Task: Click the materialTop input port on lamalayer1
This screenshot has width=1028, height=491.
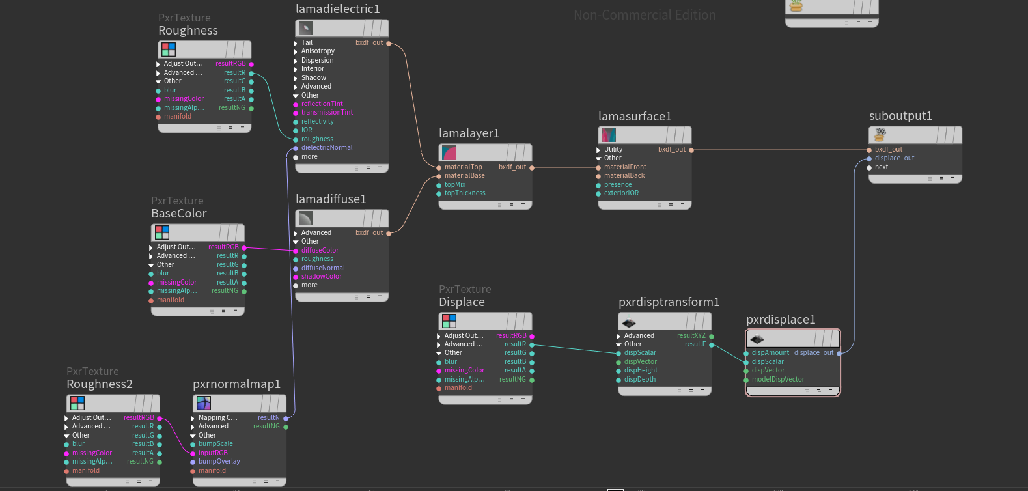Action: click(439, 167)
